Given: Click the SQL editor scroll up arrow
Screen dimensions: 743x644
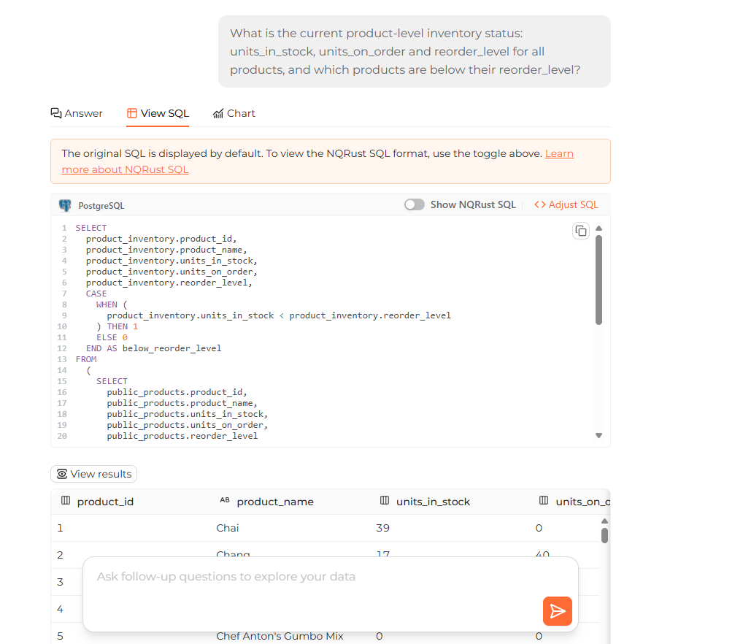Looking at the screenshot, I should (599, 229).
